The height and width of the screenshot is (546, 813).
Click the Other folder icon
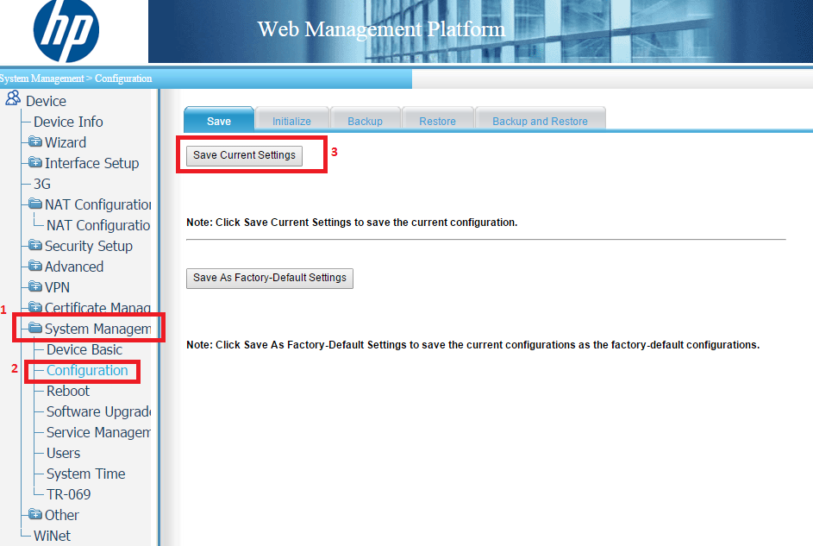click(35, 515)
